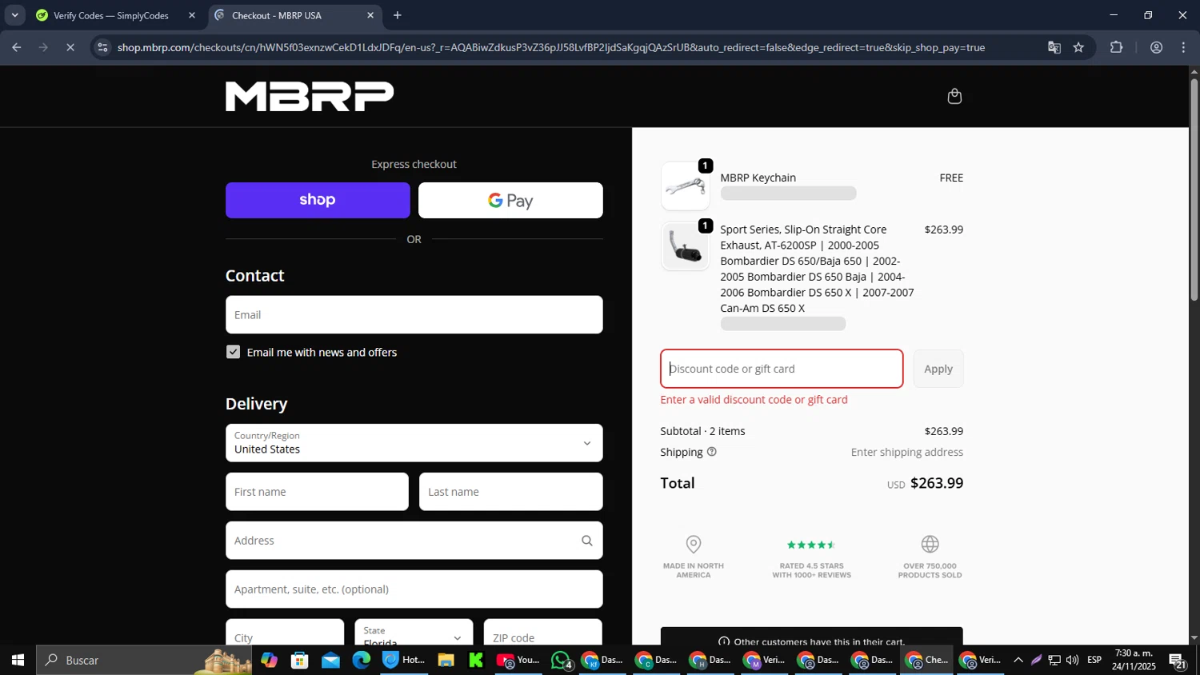The image size is (1200, 675).
Task: Click the Sport Series exhaust thumbnail
Action: click(685, 246)
